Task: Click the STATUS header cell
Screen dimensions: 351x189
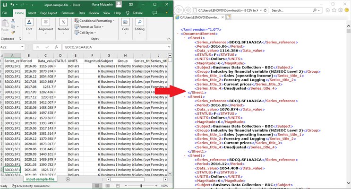Action: tap(60, 61)
